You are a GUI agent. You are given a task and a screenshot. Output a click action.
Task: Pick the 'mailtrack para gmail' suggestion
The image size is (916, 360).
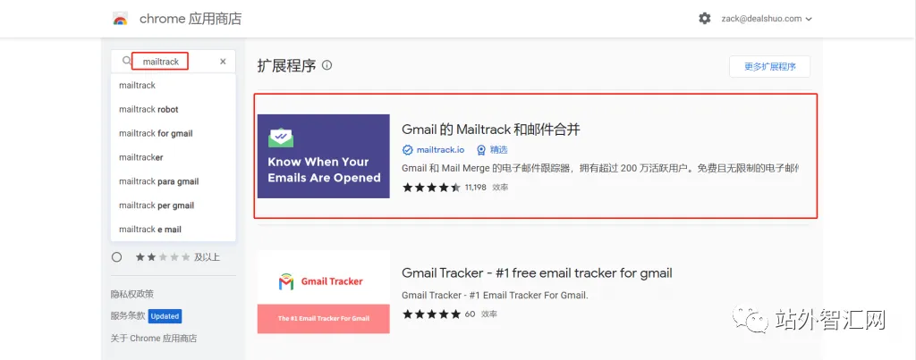click(174, 181)
